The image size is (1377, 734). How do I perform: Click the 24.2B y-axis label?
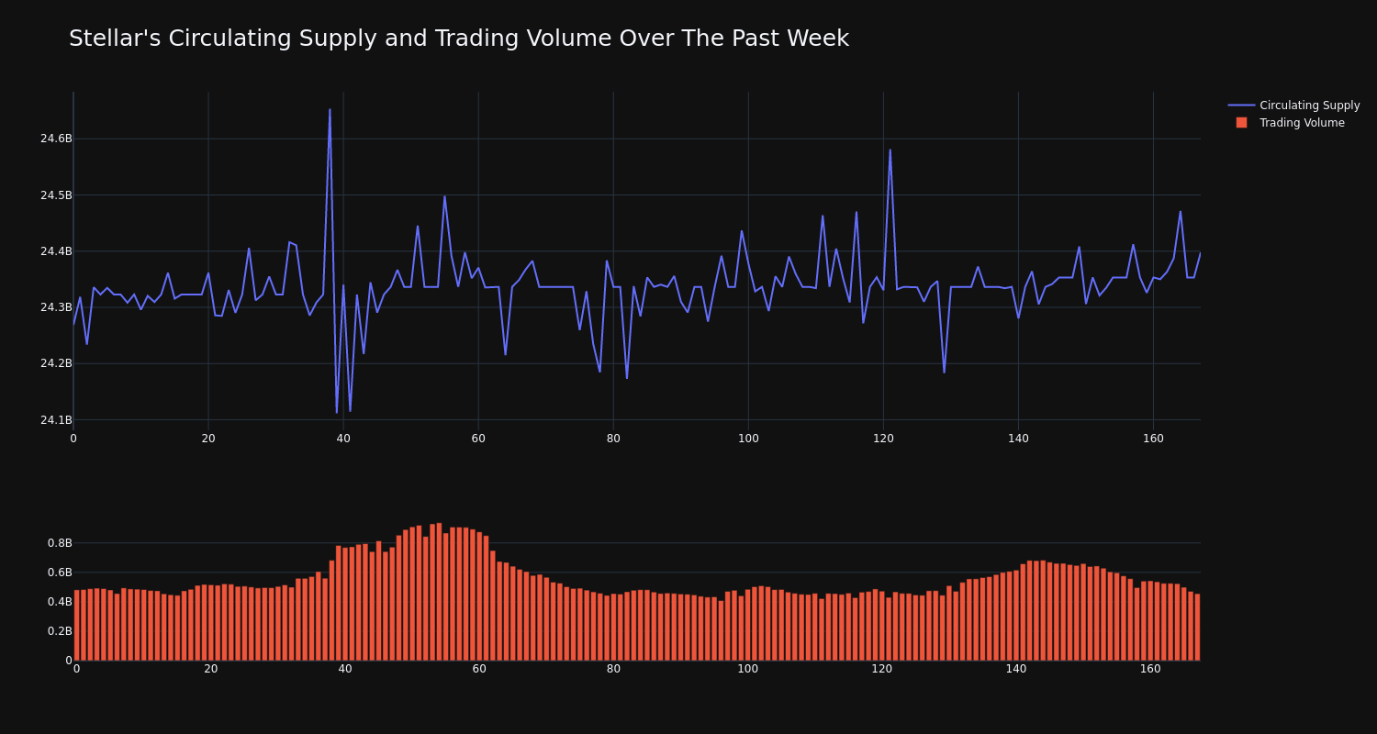(x=56, y=363)
